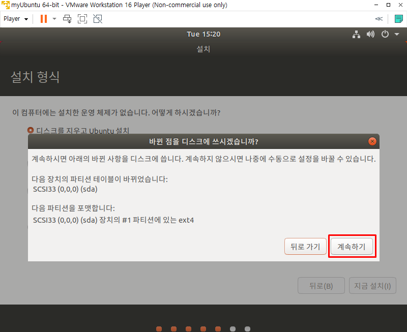Enter full screen mode
This screenshot has width=407, height=332.
(x=82, y=19)
